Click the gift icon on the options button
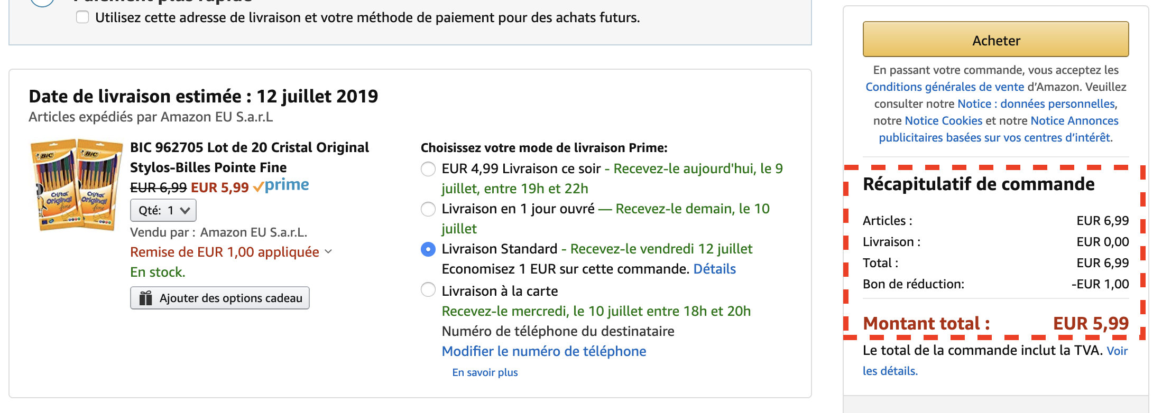 coord(145,298)
